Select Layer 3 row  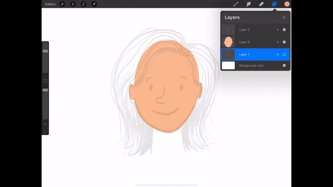point(255,42)
